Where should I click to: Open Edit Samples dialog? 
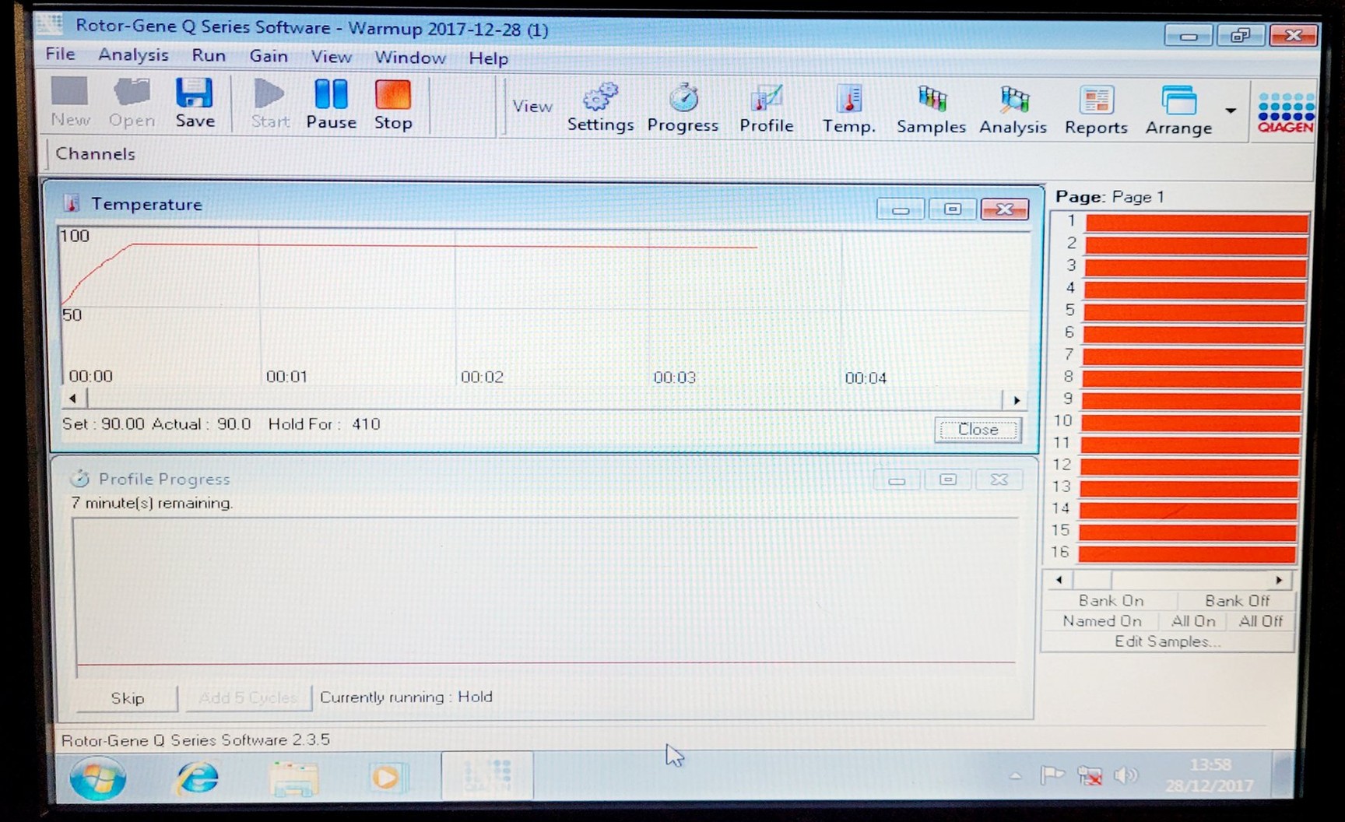[x=1167, y=641]
